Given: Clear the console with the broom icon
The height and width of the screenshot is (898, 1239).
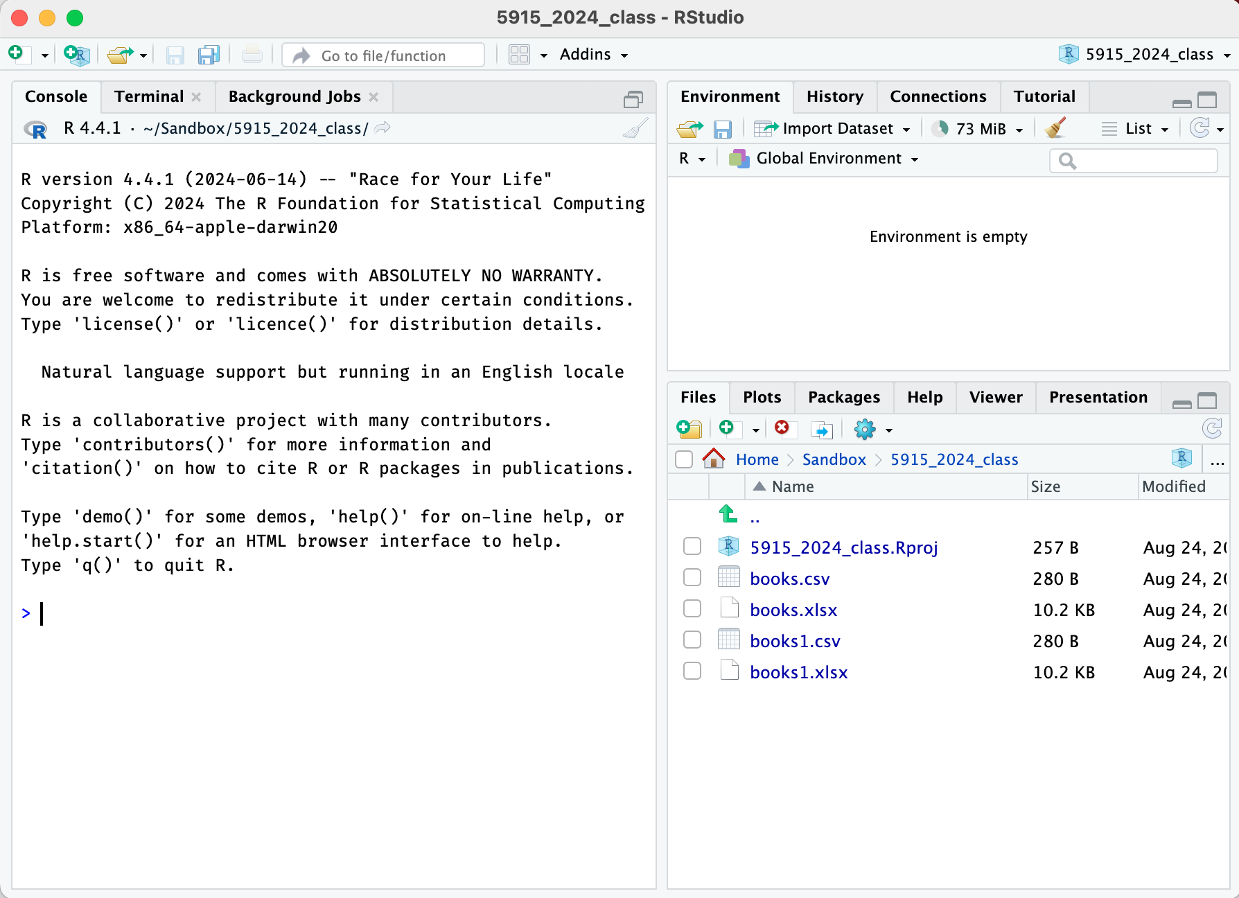Looking at the screenshot, I should tap(636, 128).
